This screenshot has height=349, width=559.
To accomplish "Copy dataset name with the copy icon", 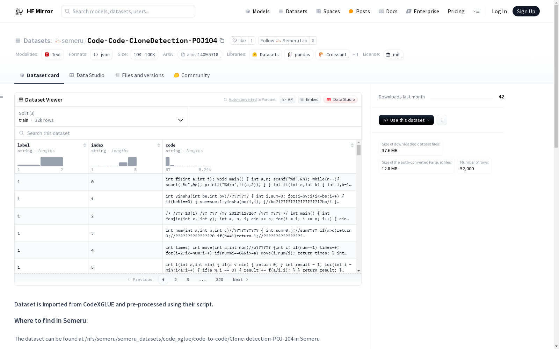I will pos(222,40).
